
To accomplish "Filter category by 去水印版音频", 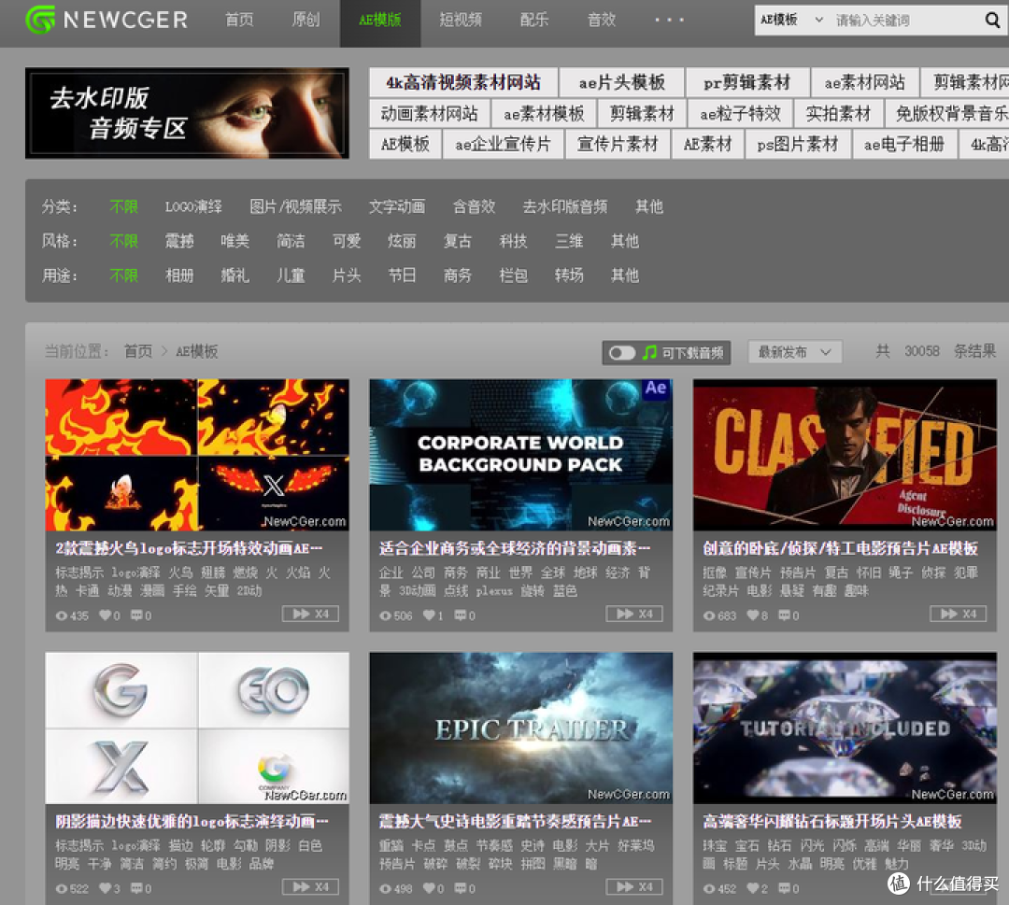I will pyautogui.click(x=564, y=206).
